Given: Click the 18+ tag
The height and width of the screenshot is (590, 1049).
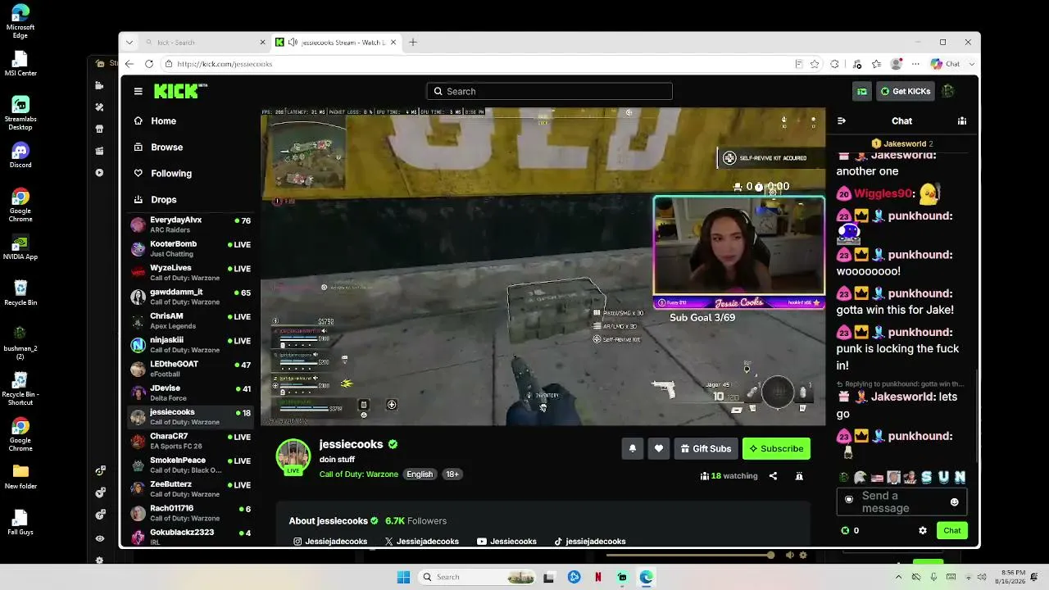Looking at the screenshot, I should tap(452, 474).
